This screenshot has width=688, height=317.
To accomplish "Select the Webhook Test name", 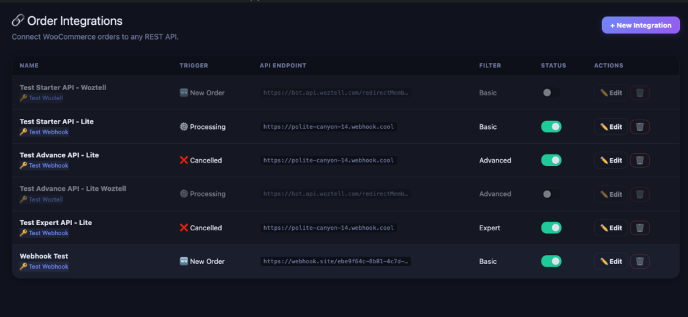I will point(44,256).
